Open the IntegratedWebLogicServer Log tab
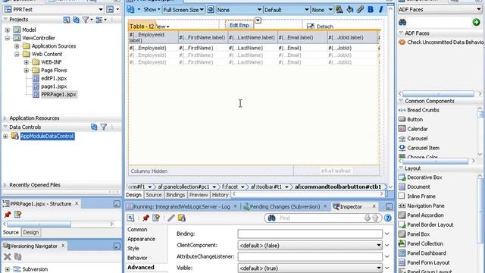This screenshot has height=273, width=485. pos(182,206)
